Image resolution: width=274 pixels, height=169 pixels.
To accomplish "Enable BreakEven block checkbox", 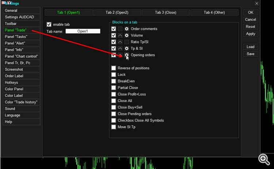I will tap(114, 81).
